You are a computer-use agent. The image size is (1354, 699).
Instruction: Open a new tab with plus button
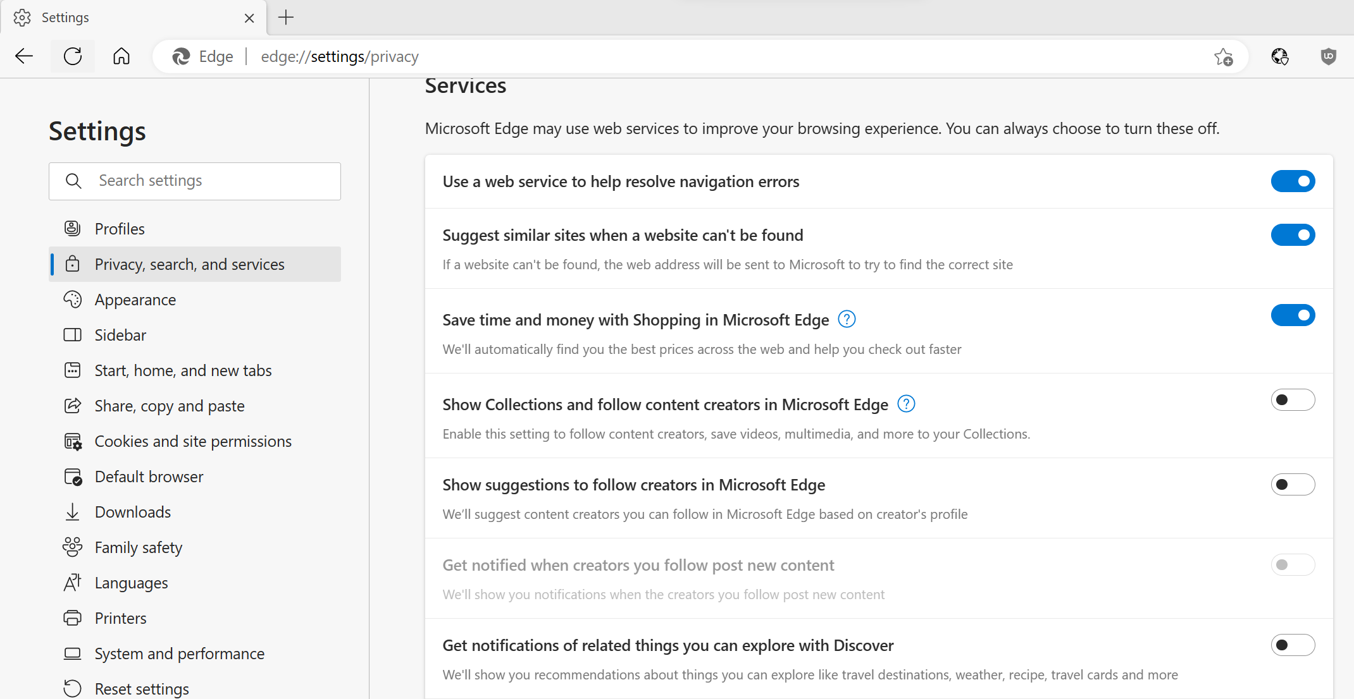coord(286,18)
